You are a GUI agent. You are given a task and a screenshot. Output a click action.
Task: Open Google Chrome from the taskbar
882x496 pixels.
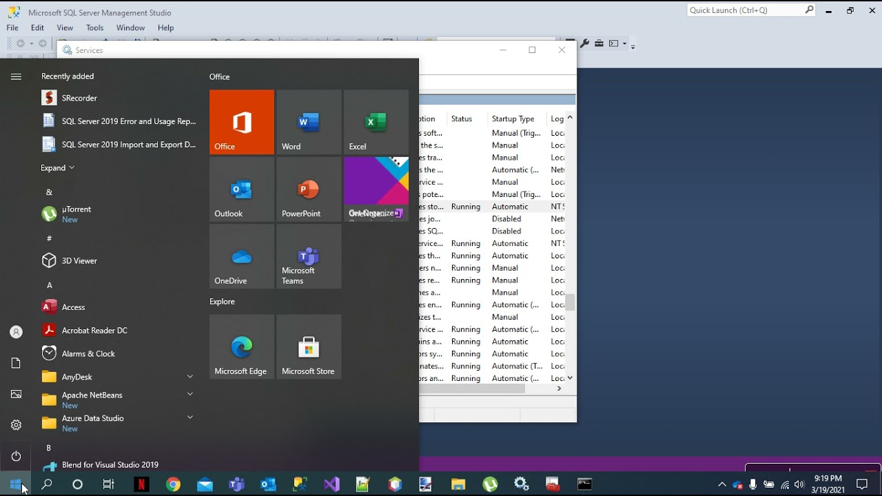click(173, 484)
